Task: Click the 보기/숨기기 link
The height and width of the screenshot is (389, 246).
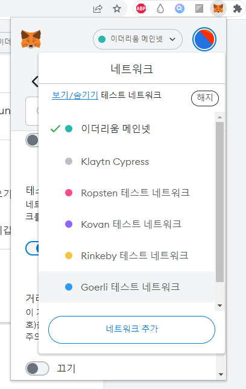Action: [x=75, y=95]
